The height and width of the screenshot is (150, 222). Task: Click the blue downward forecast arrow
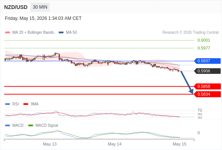187,82
